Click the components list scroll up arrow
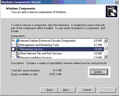This screenshot has height=96, width=119. [x=106, y=41]
